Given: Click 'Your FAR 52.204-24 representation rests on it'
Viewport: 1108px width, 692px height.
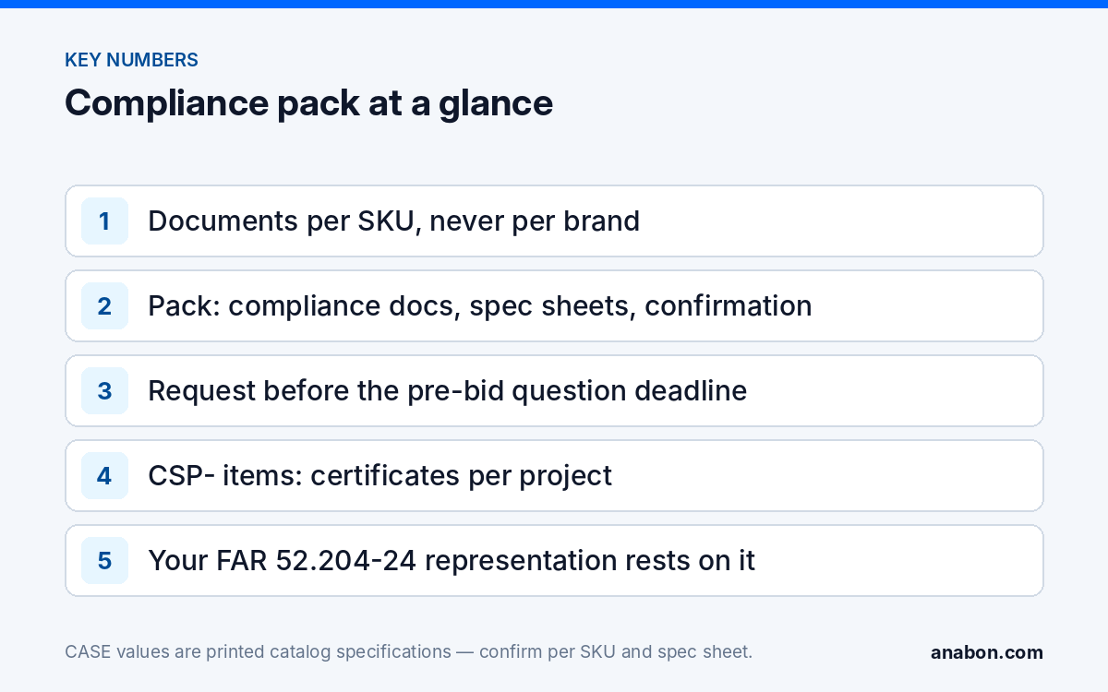Looking at the screenshot, I should pyautogui.click(x=452, y=561).
